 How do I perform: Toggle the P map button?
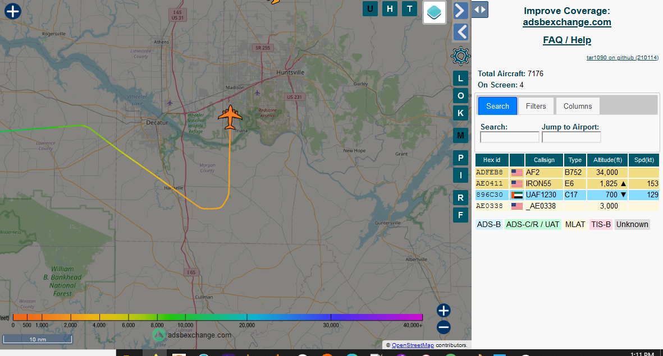point(460,158)
